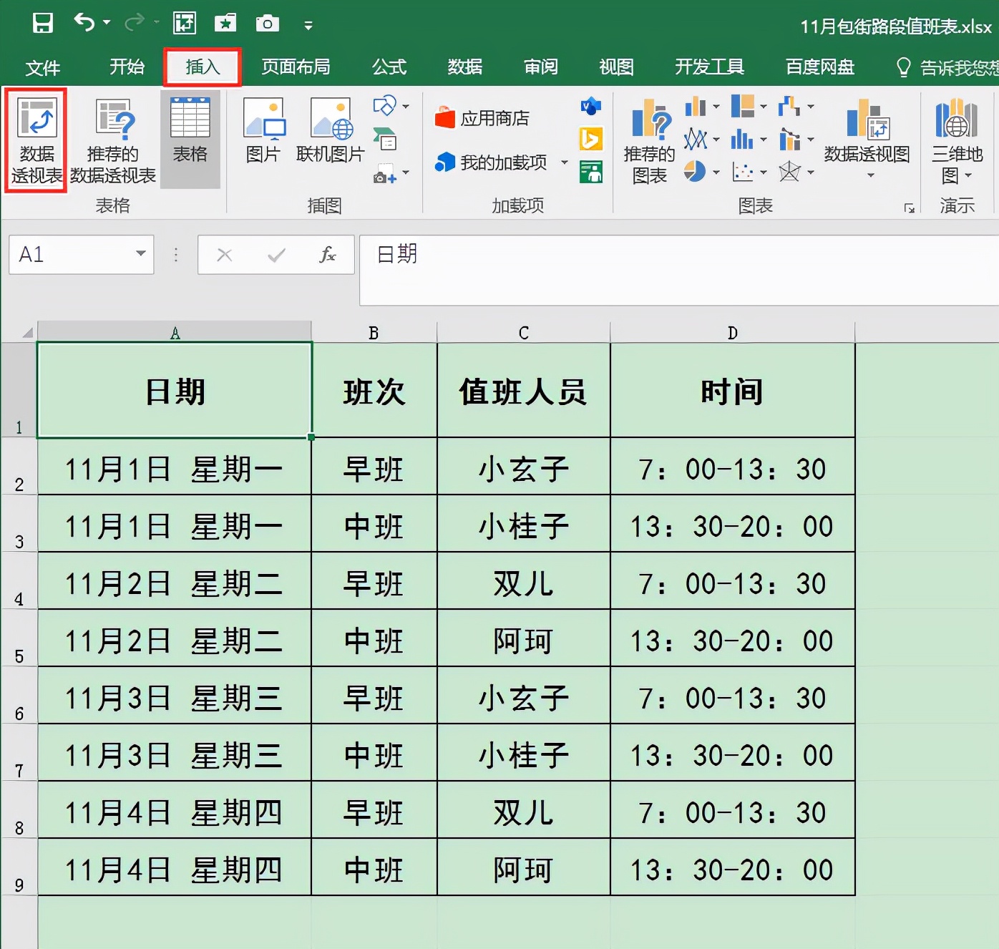Expand the Name Box dropdown arrow
This screenshot has height=949, width=999.
(x=140, y=254)
